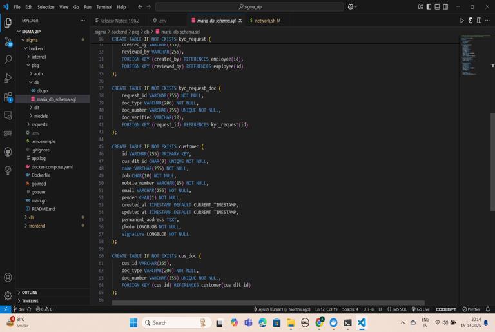This screenshot has width=495, height=332.
Task: Click the Split Editor Right icon
Action: pos(480,21)
